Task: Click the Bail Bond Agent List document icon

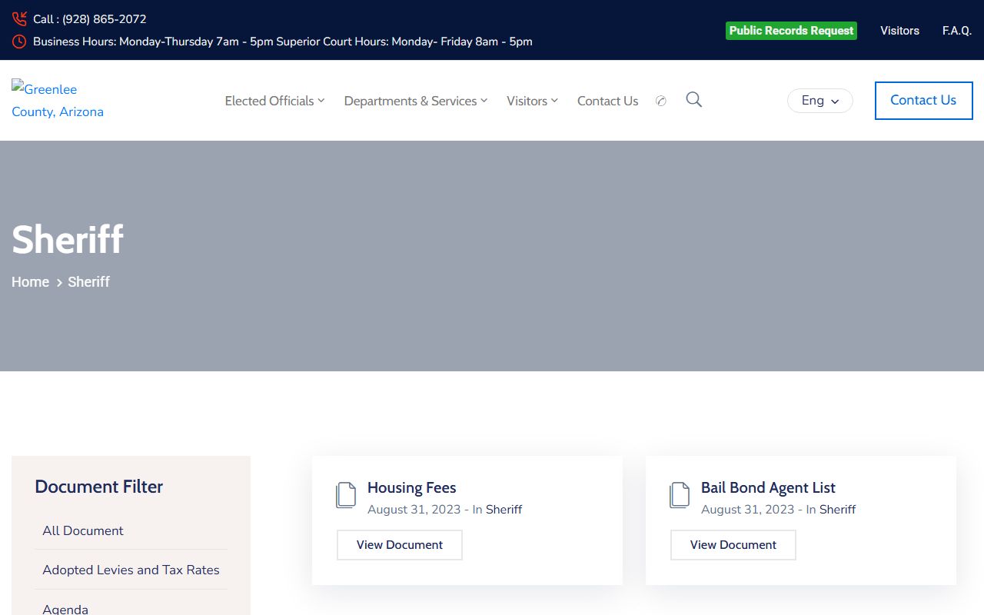Action: 680,496
